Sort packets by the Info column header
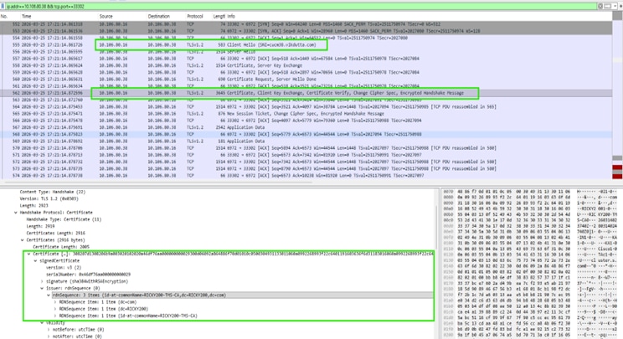Screen dimensions: 623x339 point(231,16)
